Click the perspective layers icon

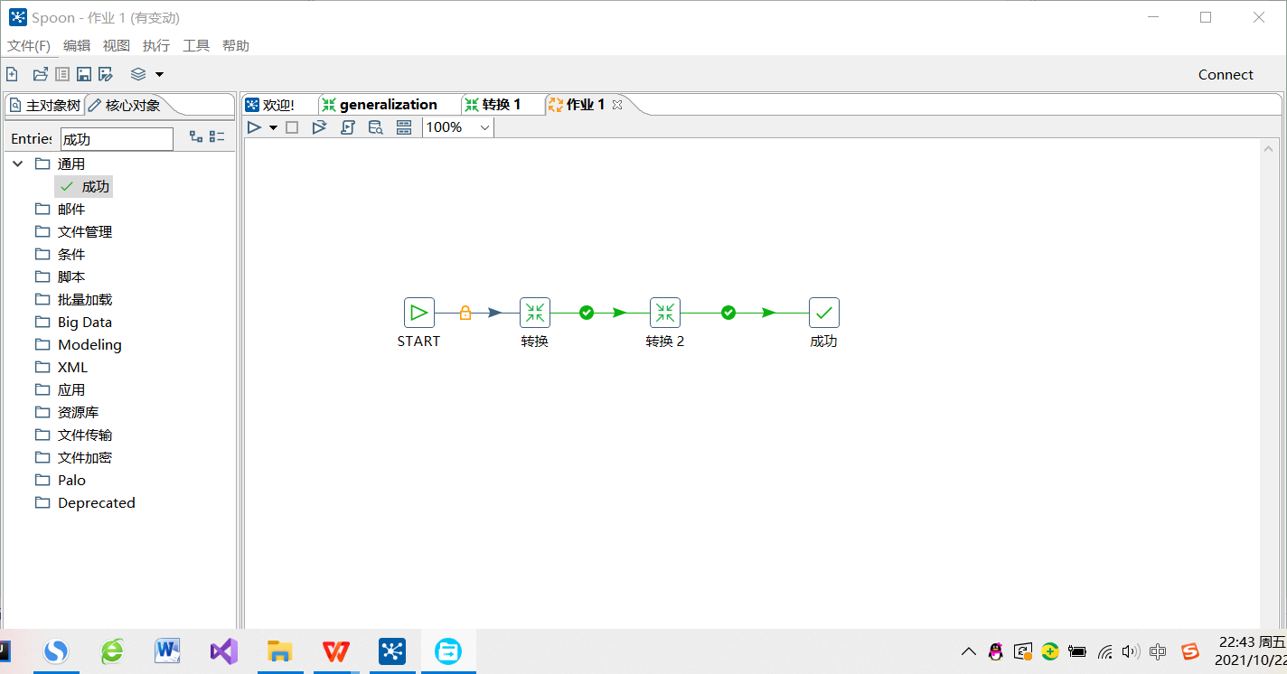(x=138, y=74)
